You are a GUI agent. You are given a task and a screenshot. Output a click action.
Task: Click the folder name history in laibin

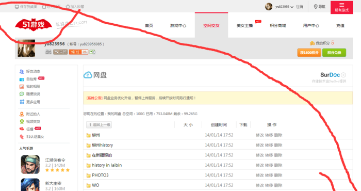(107, 165)
